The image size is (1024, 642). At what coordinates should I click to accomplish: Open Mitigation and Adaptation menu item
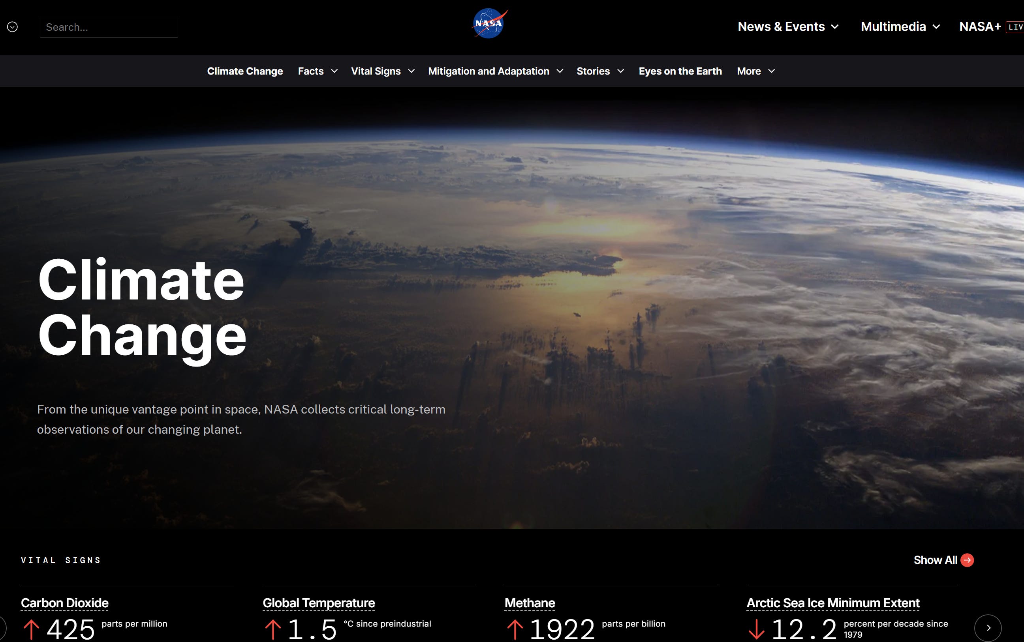coord(489,71)
